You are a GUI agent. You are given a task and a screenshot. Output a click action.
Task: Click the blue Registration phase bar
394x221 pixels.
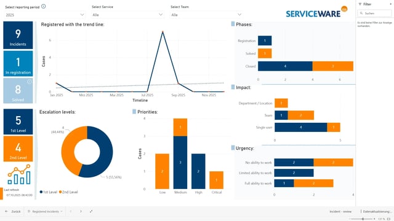[265, 41]
